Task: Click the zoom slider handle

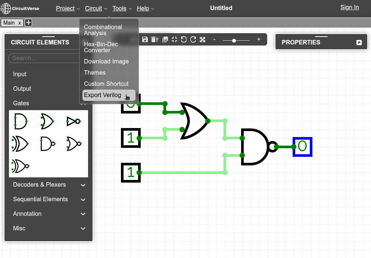Action: tap(234, 40)
